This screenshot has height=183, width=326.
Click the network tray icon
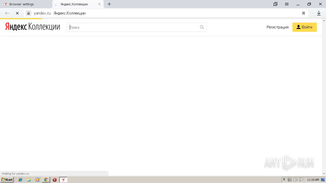coord(290,180)
